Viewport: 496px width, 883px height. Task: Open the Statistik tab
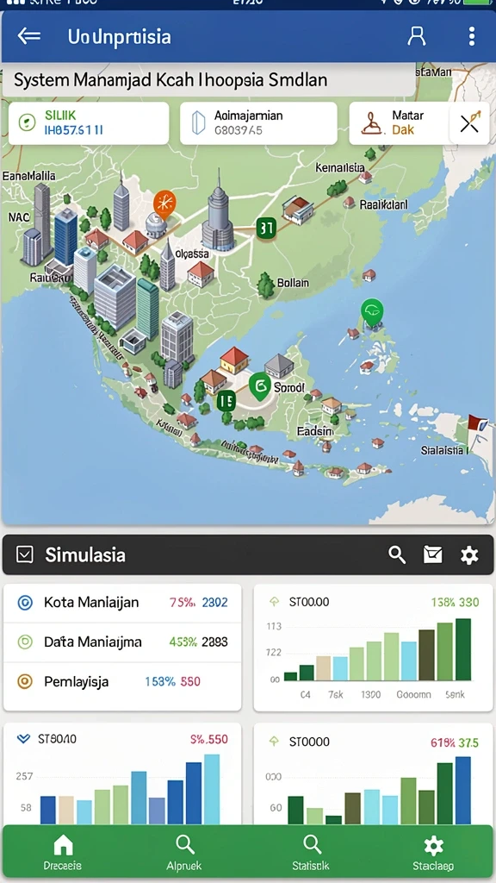(311, 854)
